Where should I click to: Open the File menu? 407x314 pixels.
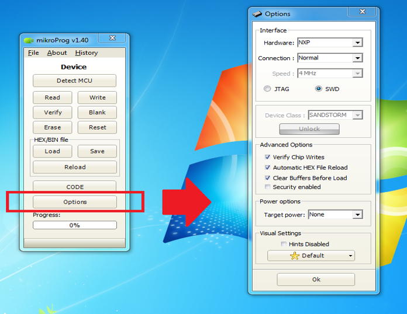33,53
